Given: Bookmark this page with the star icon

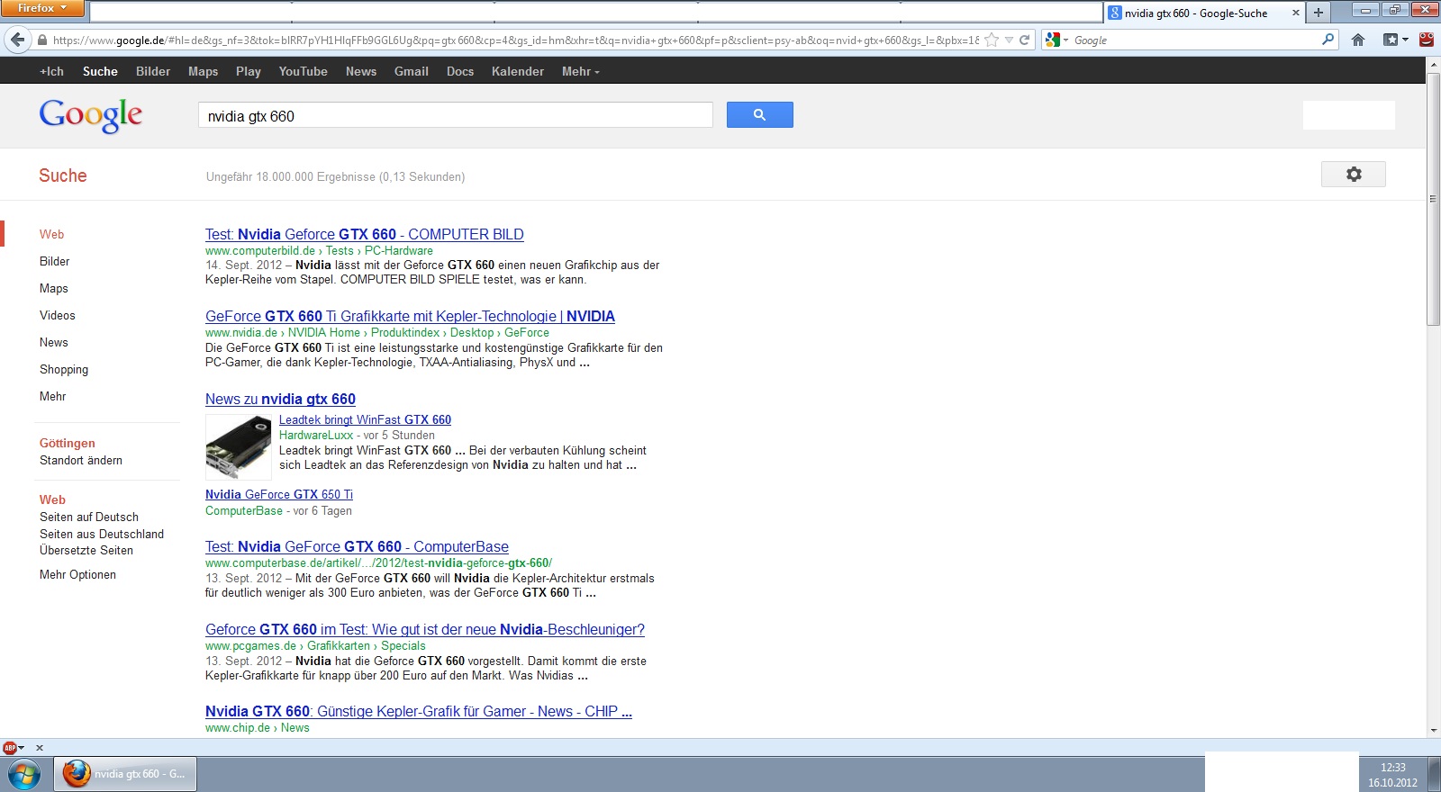Looking at the screenshot, I should click(x=992, y=40).
